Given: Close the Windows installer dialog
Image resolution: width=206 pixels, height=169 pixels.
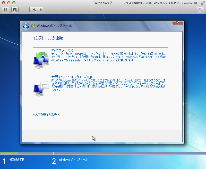Looking at the screenshot, I should [178, 22].
